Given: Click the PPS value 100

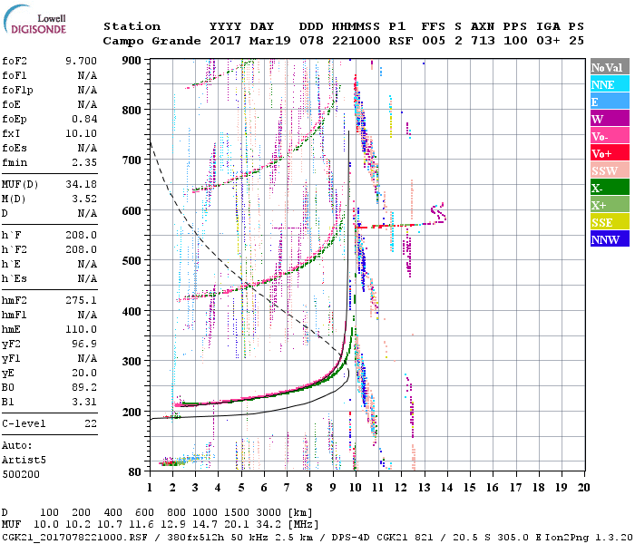Looking at the screenshot, I should coord(515,41).
